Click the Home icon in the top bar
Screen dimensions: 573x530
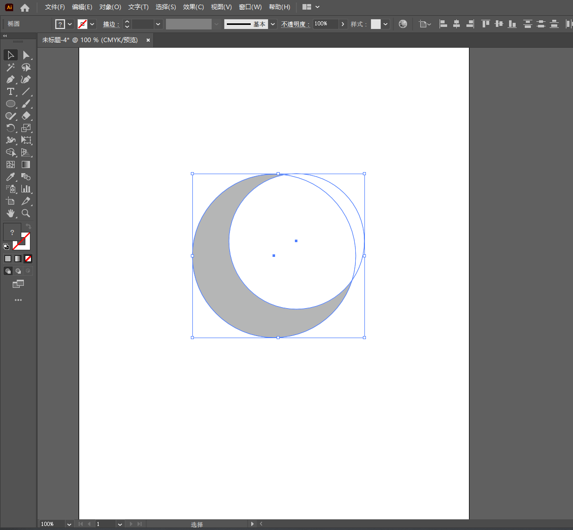(x=25, y=7)
